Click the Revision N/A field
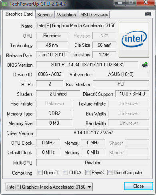The height and width of the screenshot is (195, 156). point(104,36)
